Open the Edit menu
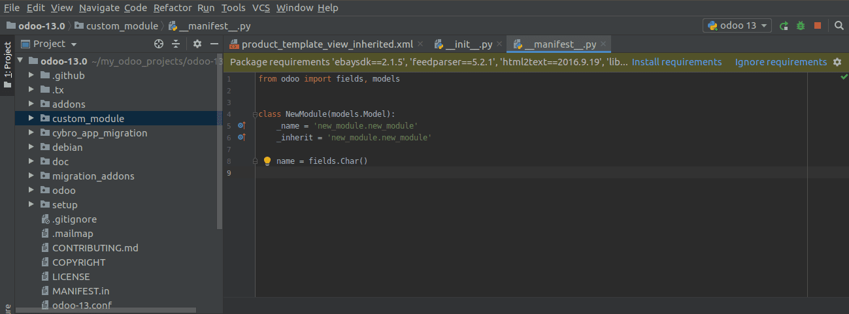This screenshot has width=849, height=314. tap(36, 8)
